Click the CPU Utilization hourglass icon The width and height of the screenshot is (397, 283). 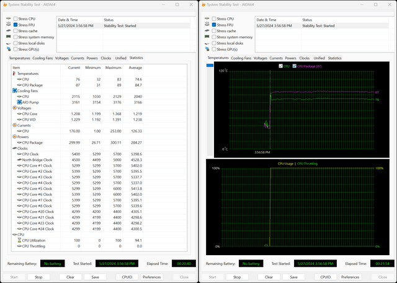[19, 240]
